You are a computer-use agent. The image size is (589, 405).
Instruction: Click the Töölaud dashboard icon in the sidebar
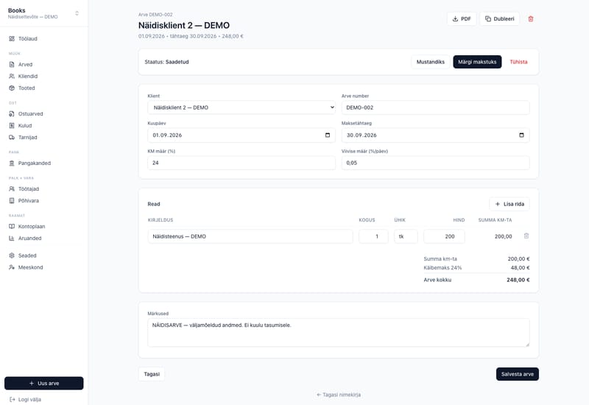click(12, 39)
